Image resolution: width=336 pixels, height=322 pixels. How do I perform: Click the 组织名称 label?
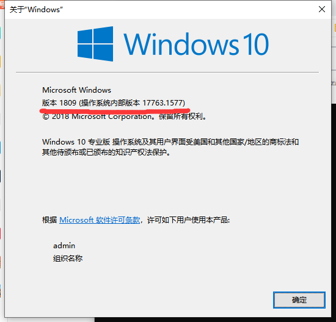[68, 258]
